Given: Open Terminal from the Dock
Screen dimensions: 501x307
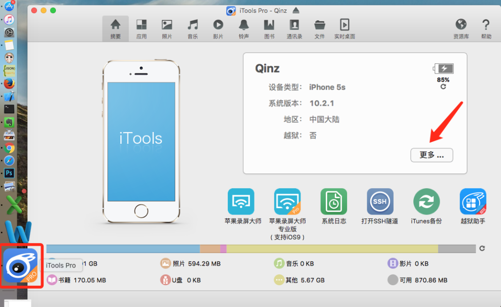Looking at the screenshot, I should pyautogui.click(x=9, y=109).
